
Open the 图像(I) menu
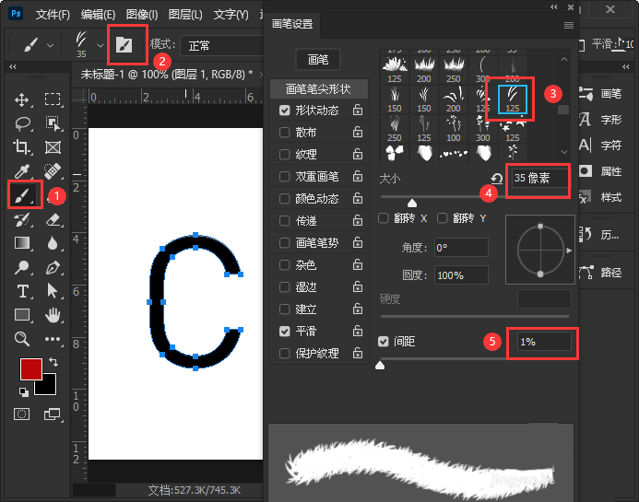[142, 15]
